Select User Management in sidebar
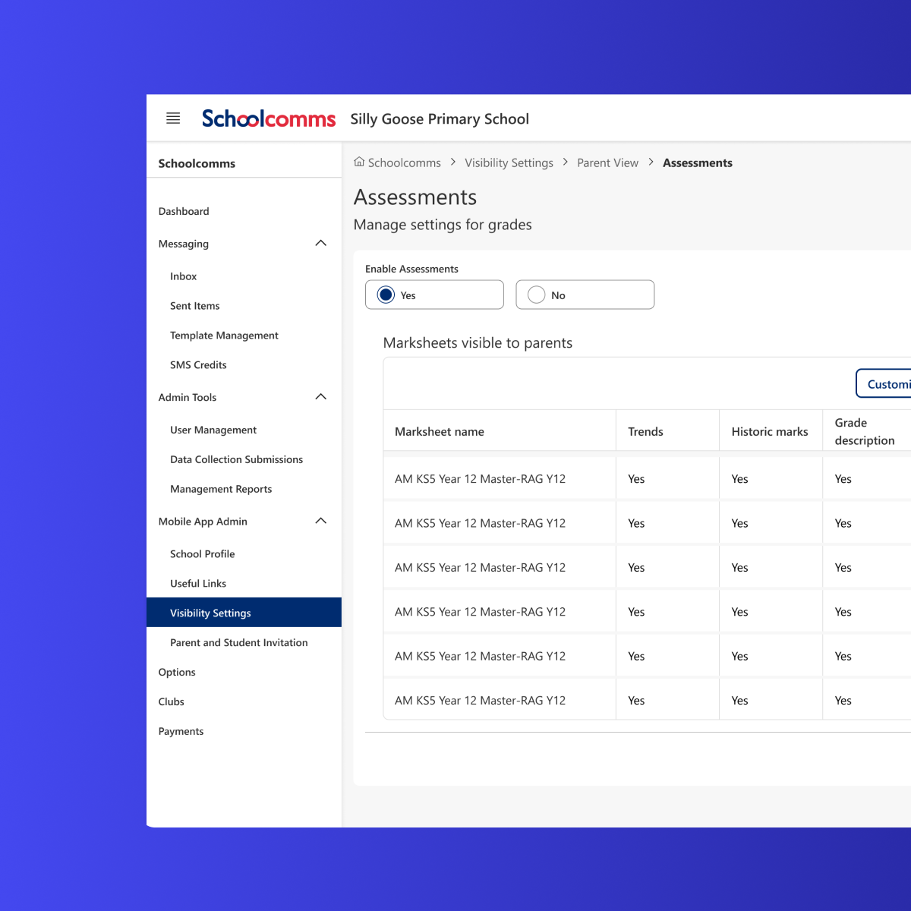 [213, 430]
